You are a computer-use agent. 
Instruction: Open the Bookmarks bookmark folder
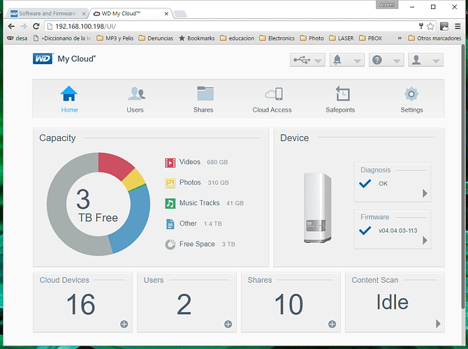click(197, 38)
